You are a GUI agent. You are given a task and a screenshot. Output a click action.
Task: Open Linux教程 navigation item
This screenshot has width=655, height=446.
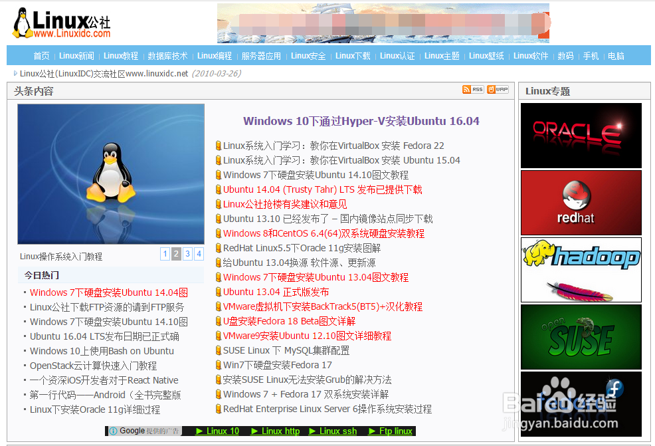point(121,56)
